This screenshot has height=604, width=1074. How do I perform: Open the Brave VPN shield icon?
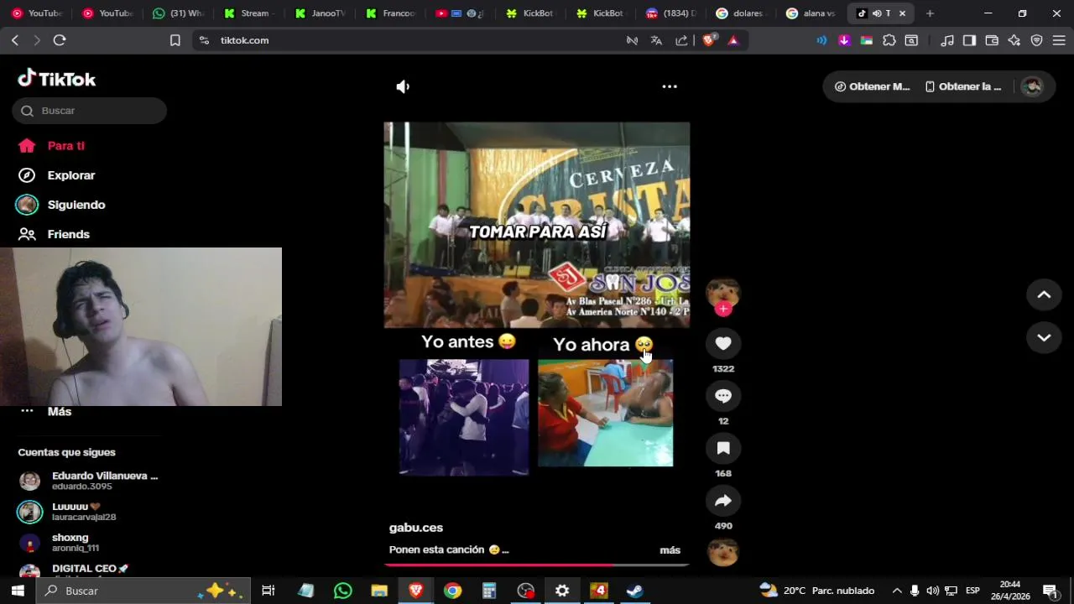pyautogui.click(x=1036, y=40)
